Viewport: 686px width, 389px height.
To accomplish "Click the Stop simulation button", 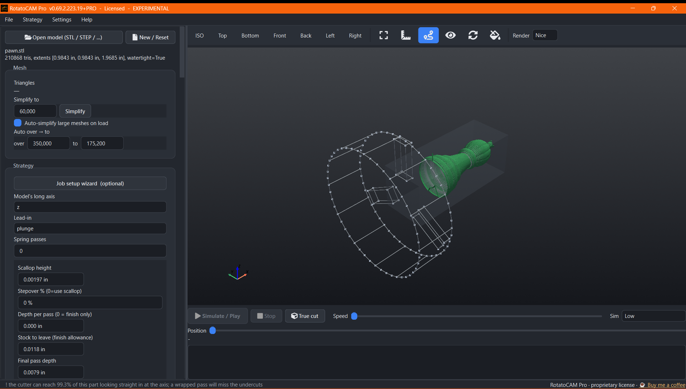I will tap(266, 316).
